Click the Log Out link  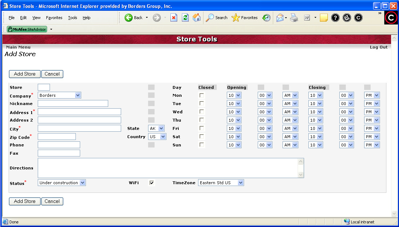(x=379, y=47)
